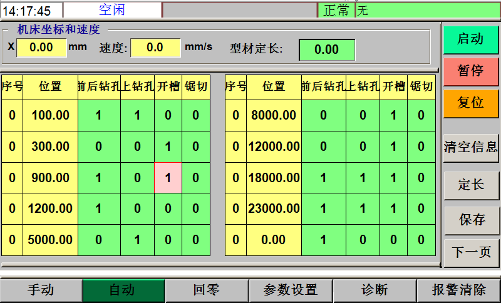
Task: Go to next page via 下一页
Action: point(471,252)
